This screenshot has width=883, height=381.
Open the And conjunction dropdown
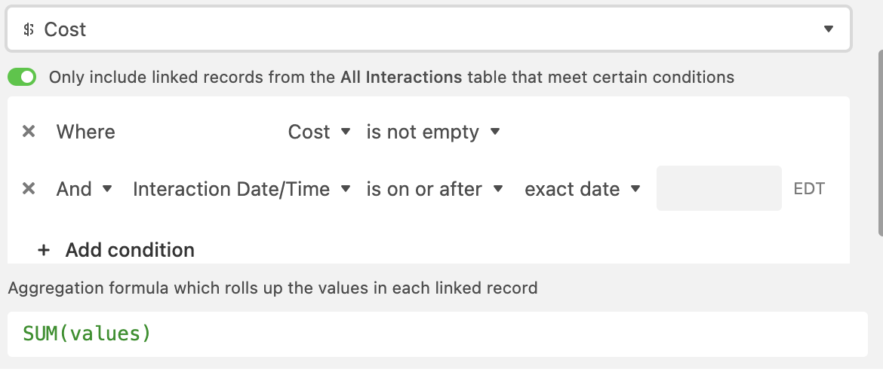84,189
